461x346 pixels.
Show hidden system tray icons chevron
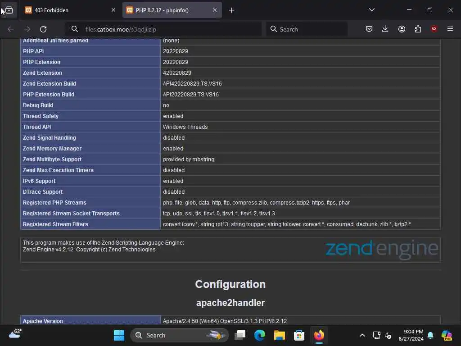(x=362, y=335)
